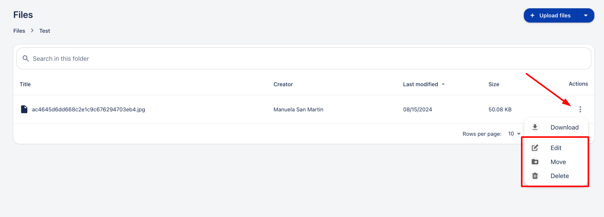The width and height of the screenshot is (604, 217).
Task: Select Download from the context menu
Action: click(564, 127)
